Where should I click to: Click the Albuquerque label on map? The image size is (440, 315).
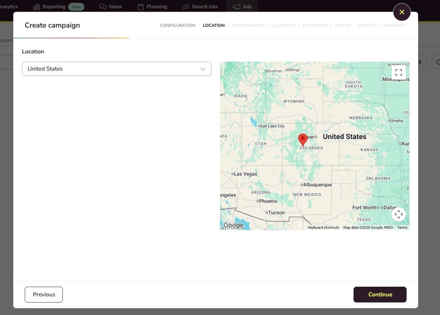[x=318, y=185]
